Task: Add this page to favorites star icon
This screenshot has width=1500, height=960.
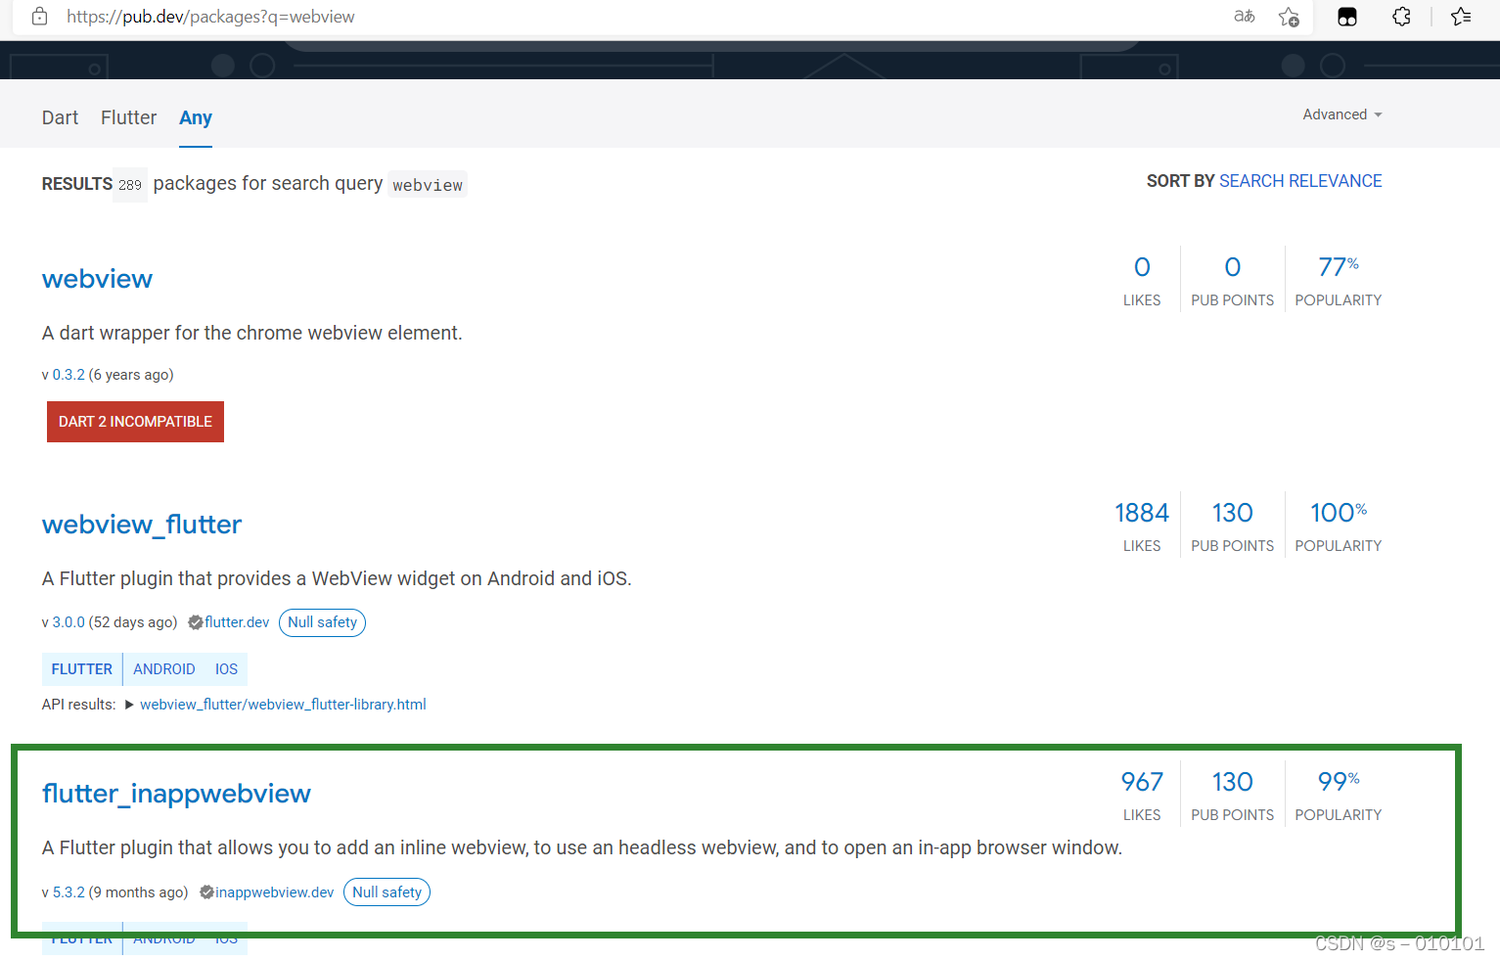Action: pyautogui.click(x=1289, y=17)
